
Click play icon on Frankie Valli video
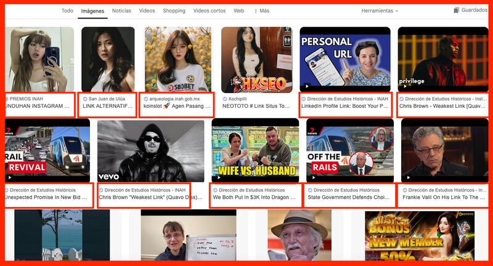(409, 177)
